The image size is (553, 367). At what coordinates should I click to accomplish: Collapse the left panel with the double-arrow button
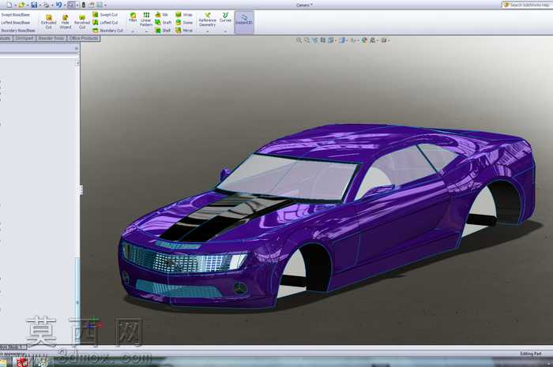click(77, 48)
